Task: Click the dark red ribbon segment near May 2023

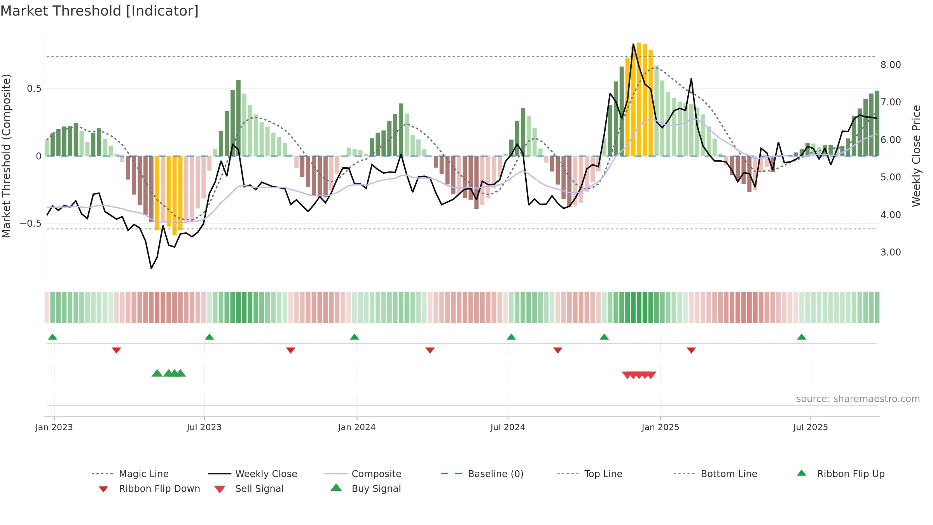Action: click(157, 307)
